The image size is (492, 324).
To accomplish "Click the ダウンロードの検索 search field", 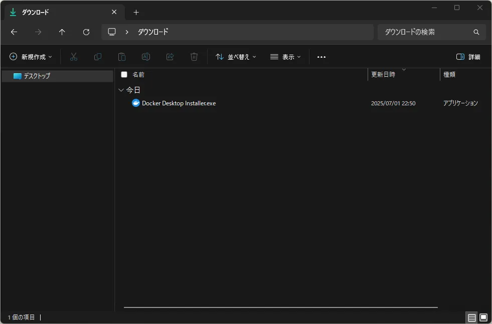I will pos(432,32).
